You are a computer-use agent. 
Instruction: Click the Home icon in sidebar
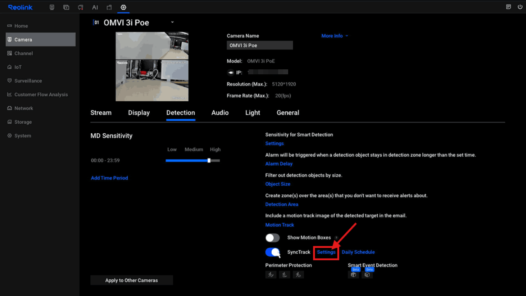point(10,26)
